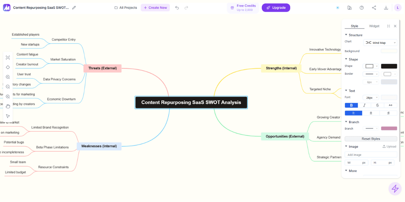Select the central SWOT Analysis node

pyautogui.click(x=191, y=102)
